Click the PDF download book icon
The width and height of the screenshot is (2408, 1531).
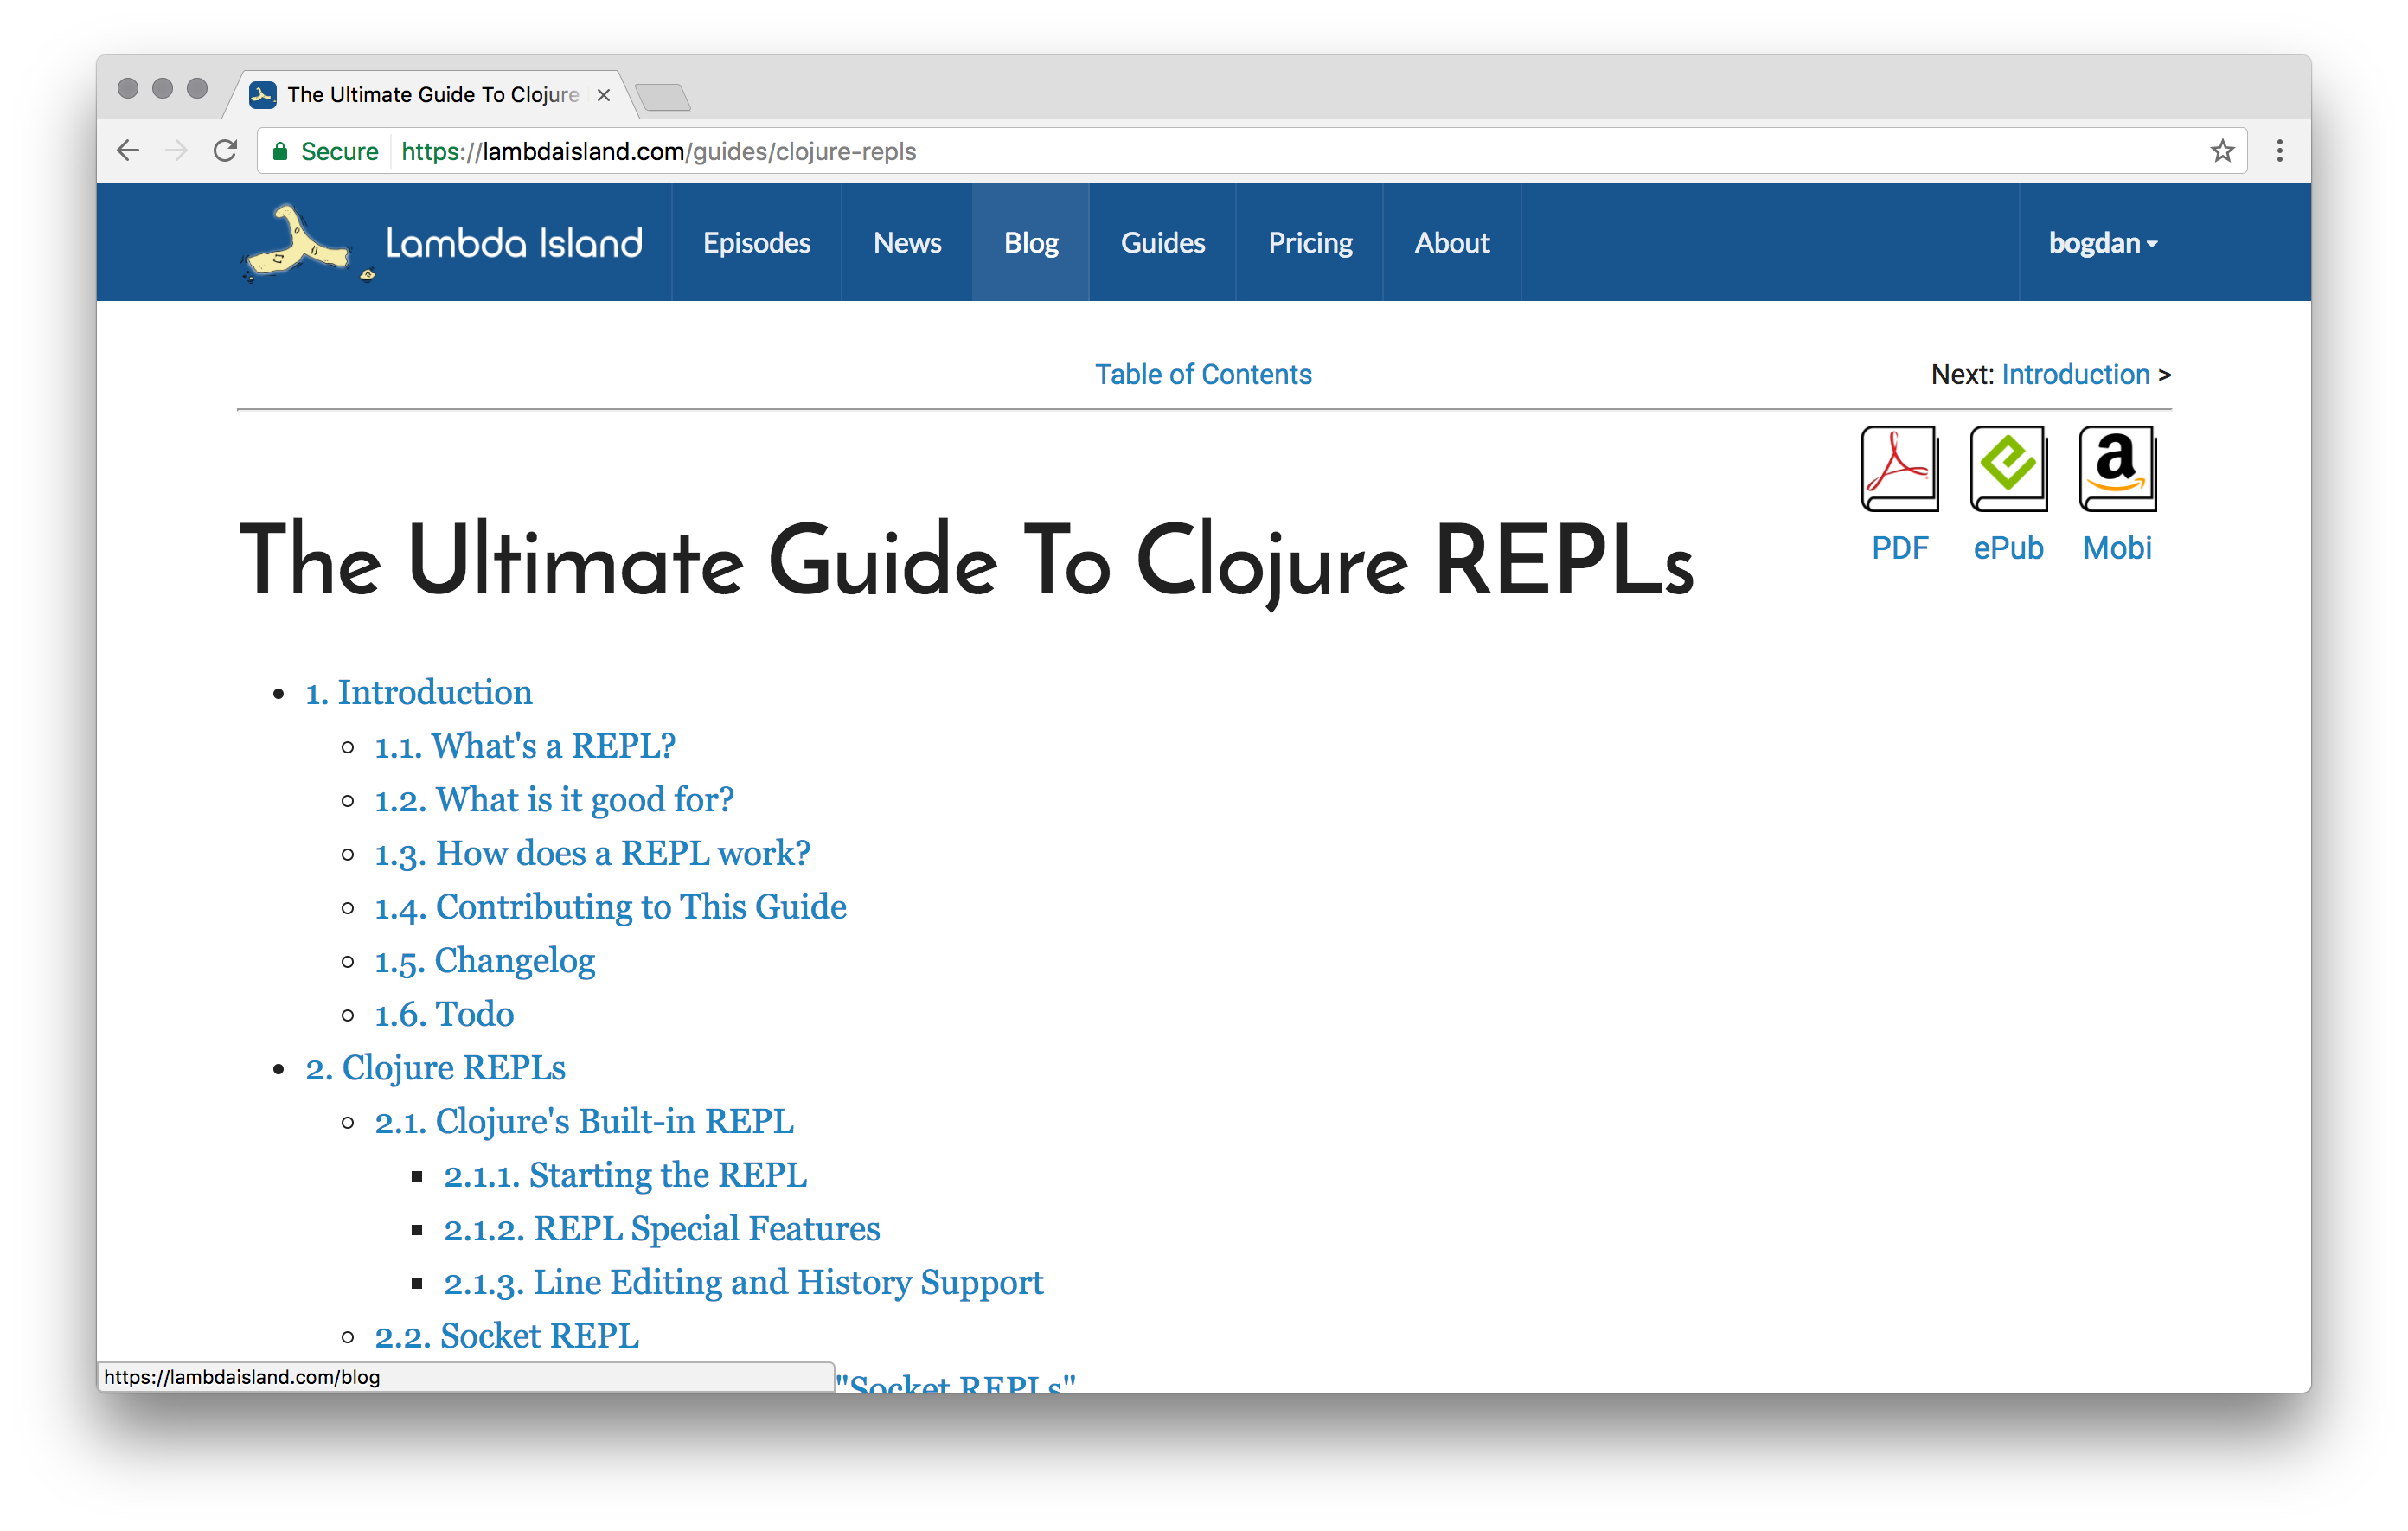pos(1899,468)
